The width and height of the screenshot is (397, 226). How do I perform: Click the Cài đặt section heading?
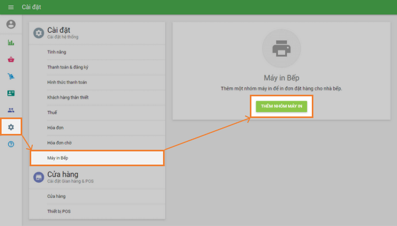point(59,30)
